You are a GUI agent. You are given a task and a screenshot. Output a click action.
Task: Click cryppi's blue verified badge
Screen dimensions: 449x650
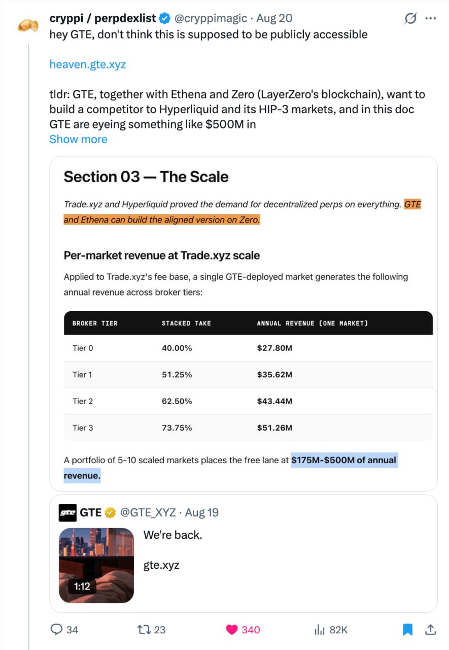165,19
